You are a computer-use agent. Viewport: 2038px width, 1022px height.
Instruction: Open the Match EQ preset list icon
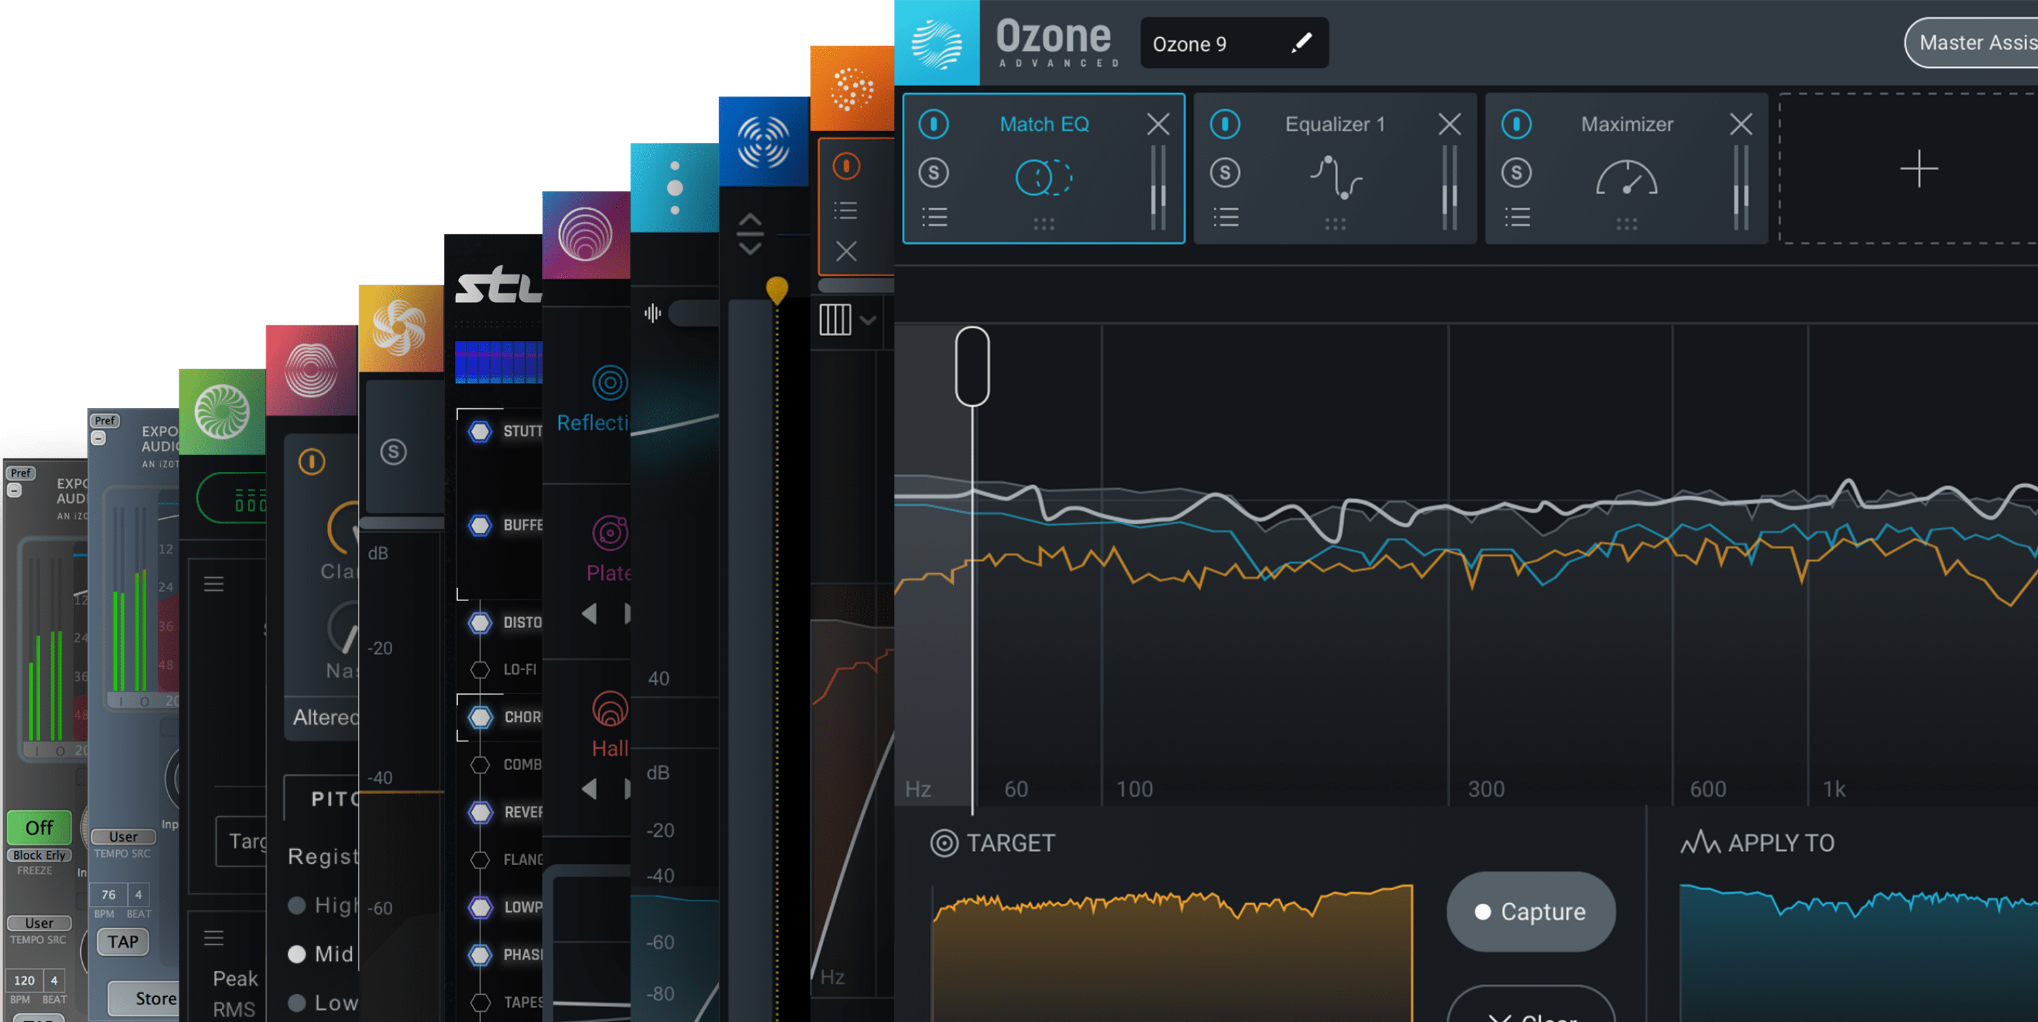pyautogui.click(x=934, y=217)
